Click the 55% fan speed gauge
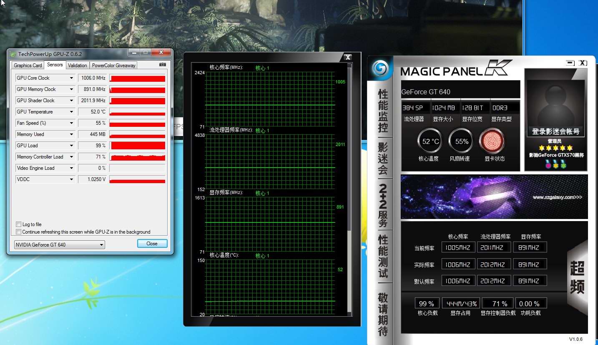 (461, 141)
